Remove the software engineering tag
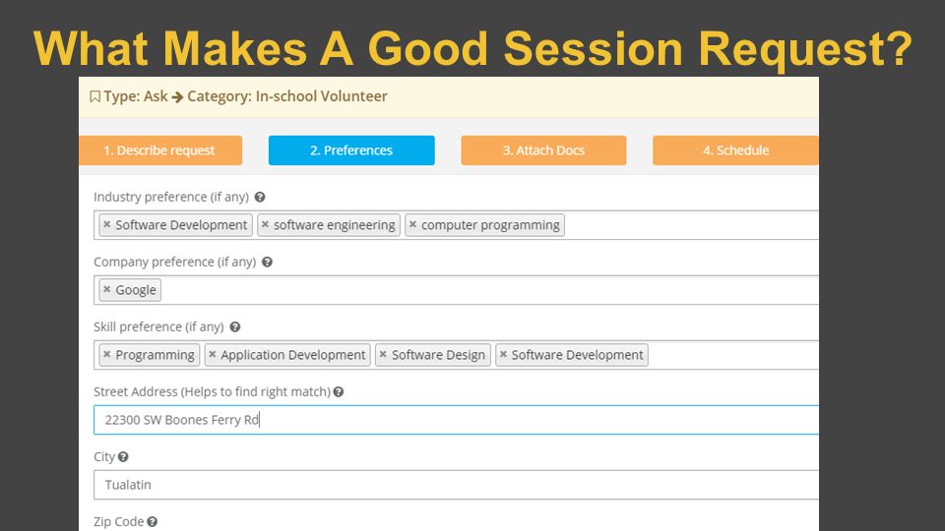The width and height of the screenshot is (945, 531). [x=265, y=224]
